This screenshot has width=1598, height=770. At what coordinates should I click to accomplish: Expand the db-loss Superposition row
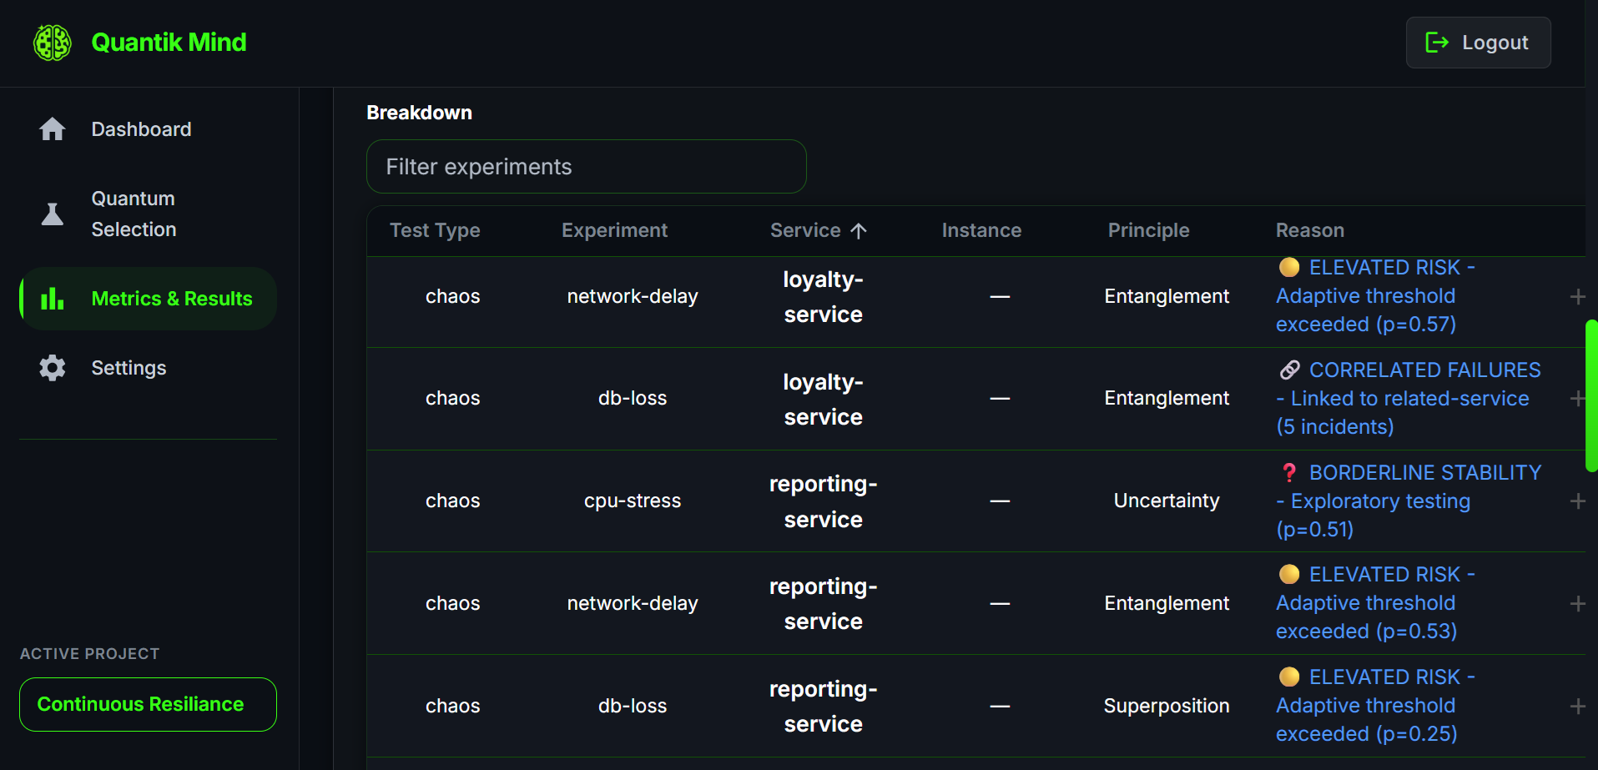[1579, 705]
